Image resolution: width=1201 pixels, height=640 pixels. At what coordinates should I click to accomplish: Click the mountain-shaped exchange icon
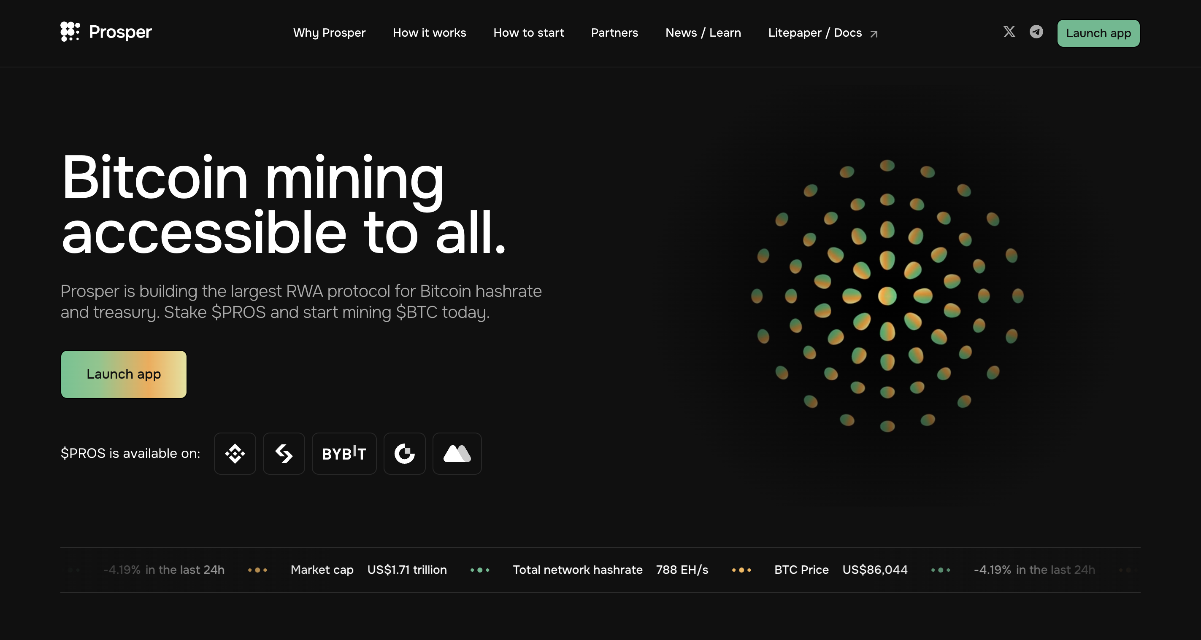(457, 453)
